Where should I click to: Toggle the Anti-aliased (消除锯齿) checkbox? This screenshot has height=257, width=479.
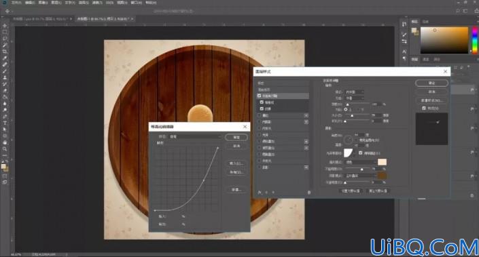(361, 153)
